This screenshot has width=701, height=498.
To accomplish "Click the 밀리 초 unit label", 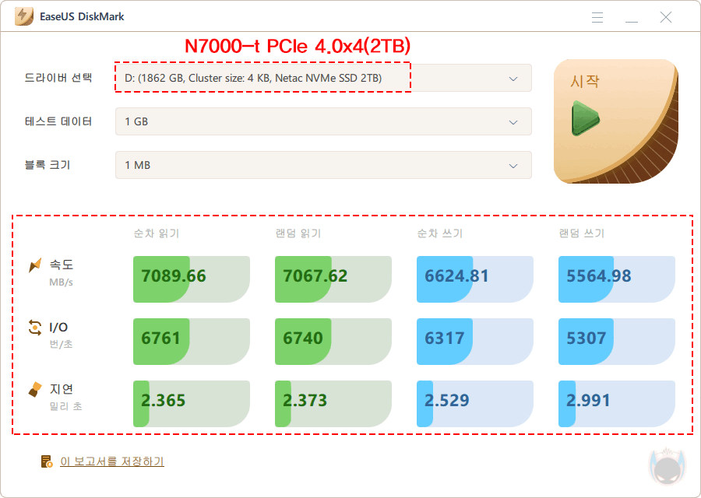I will (65, 406).
